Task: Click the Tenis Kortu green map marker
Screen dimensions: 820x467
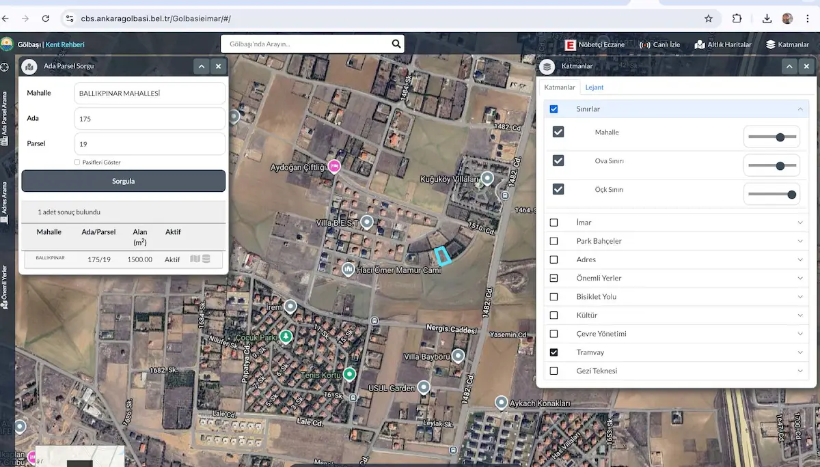Action: [x=349, y=374]
